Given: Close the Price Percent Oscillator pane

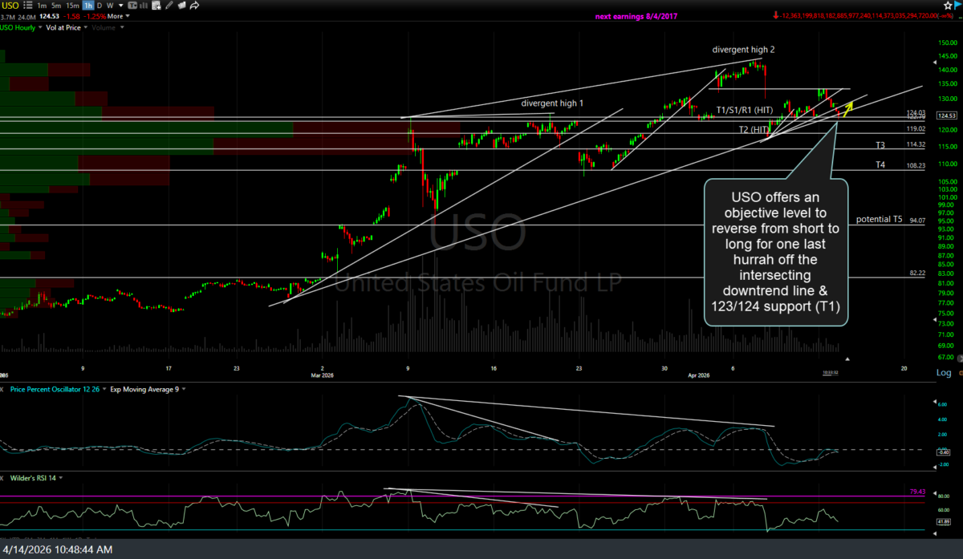Looking at the screenshot, I should tap(5, 389).
